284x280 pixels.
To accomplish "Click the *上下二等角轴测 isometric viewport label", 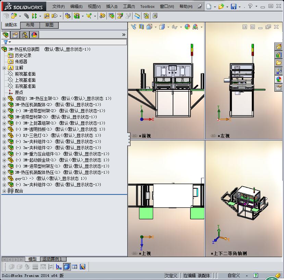I will (x=229, y=253).
